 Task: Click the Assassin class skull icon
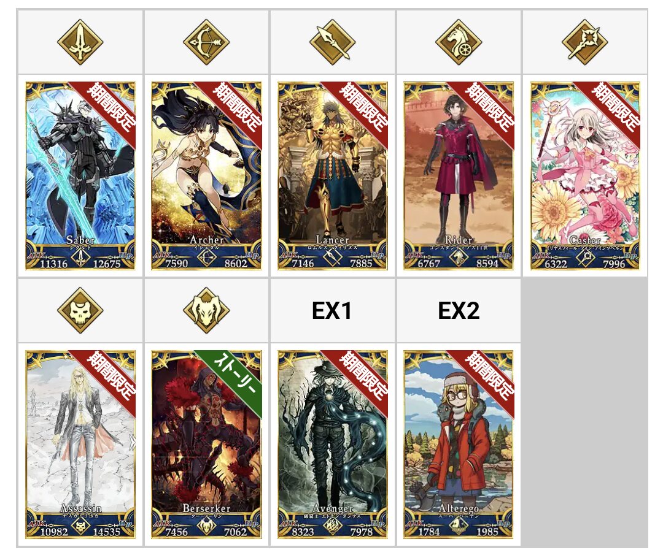coord(80,310)
